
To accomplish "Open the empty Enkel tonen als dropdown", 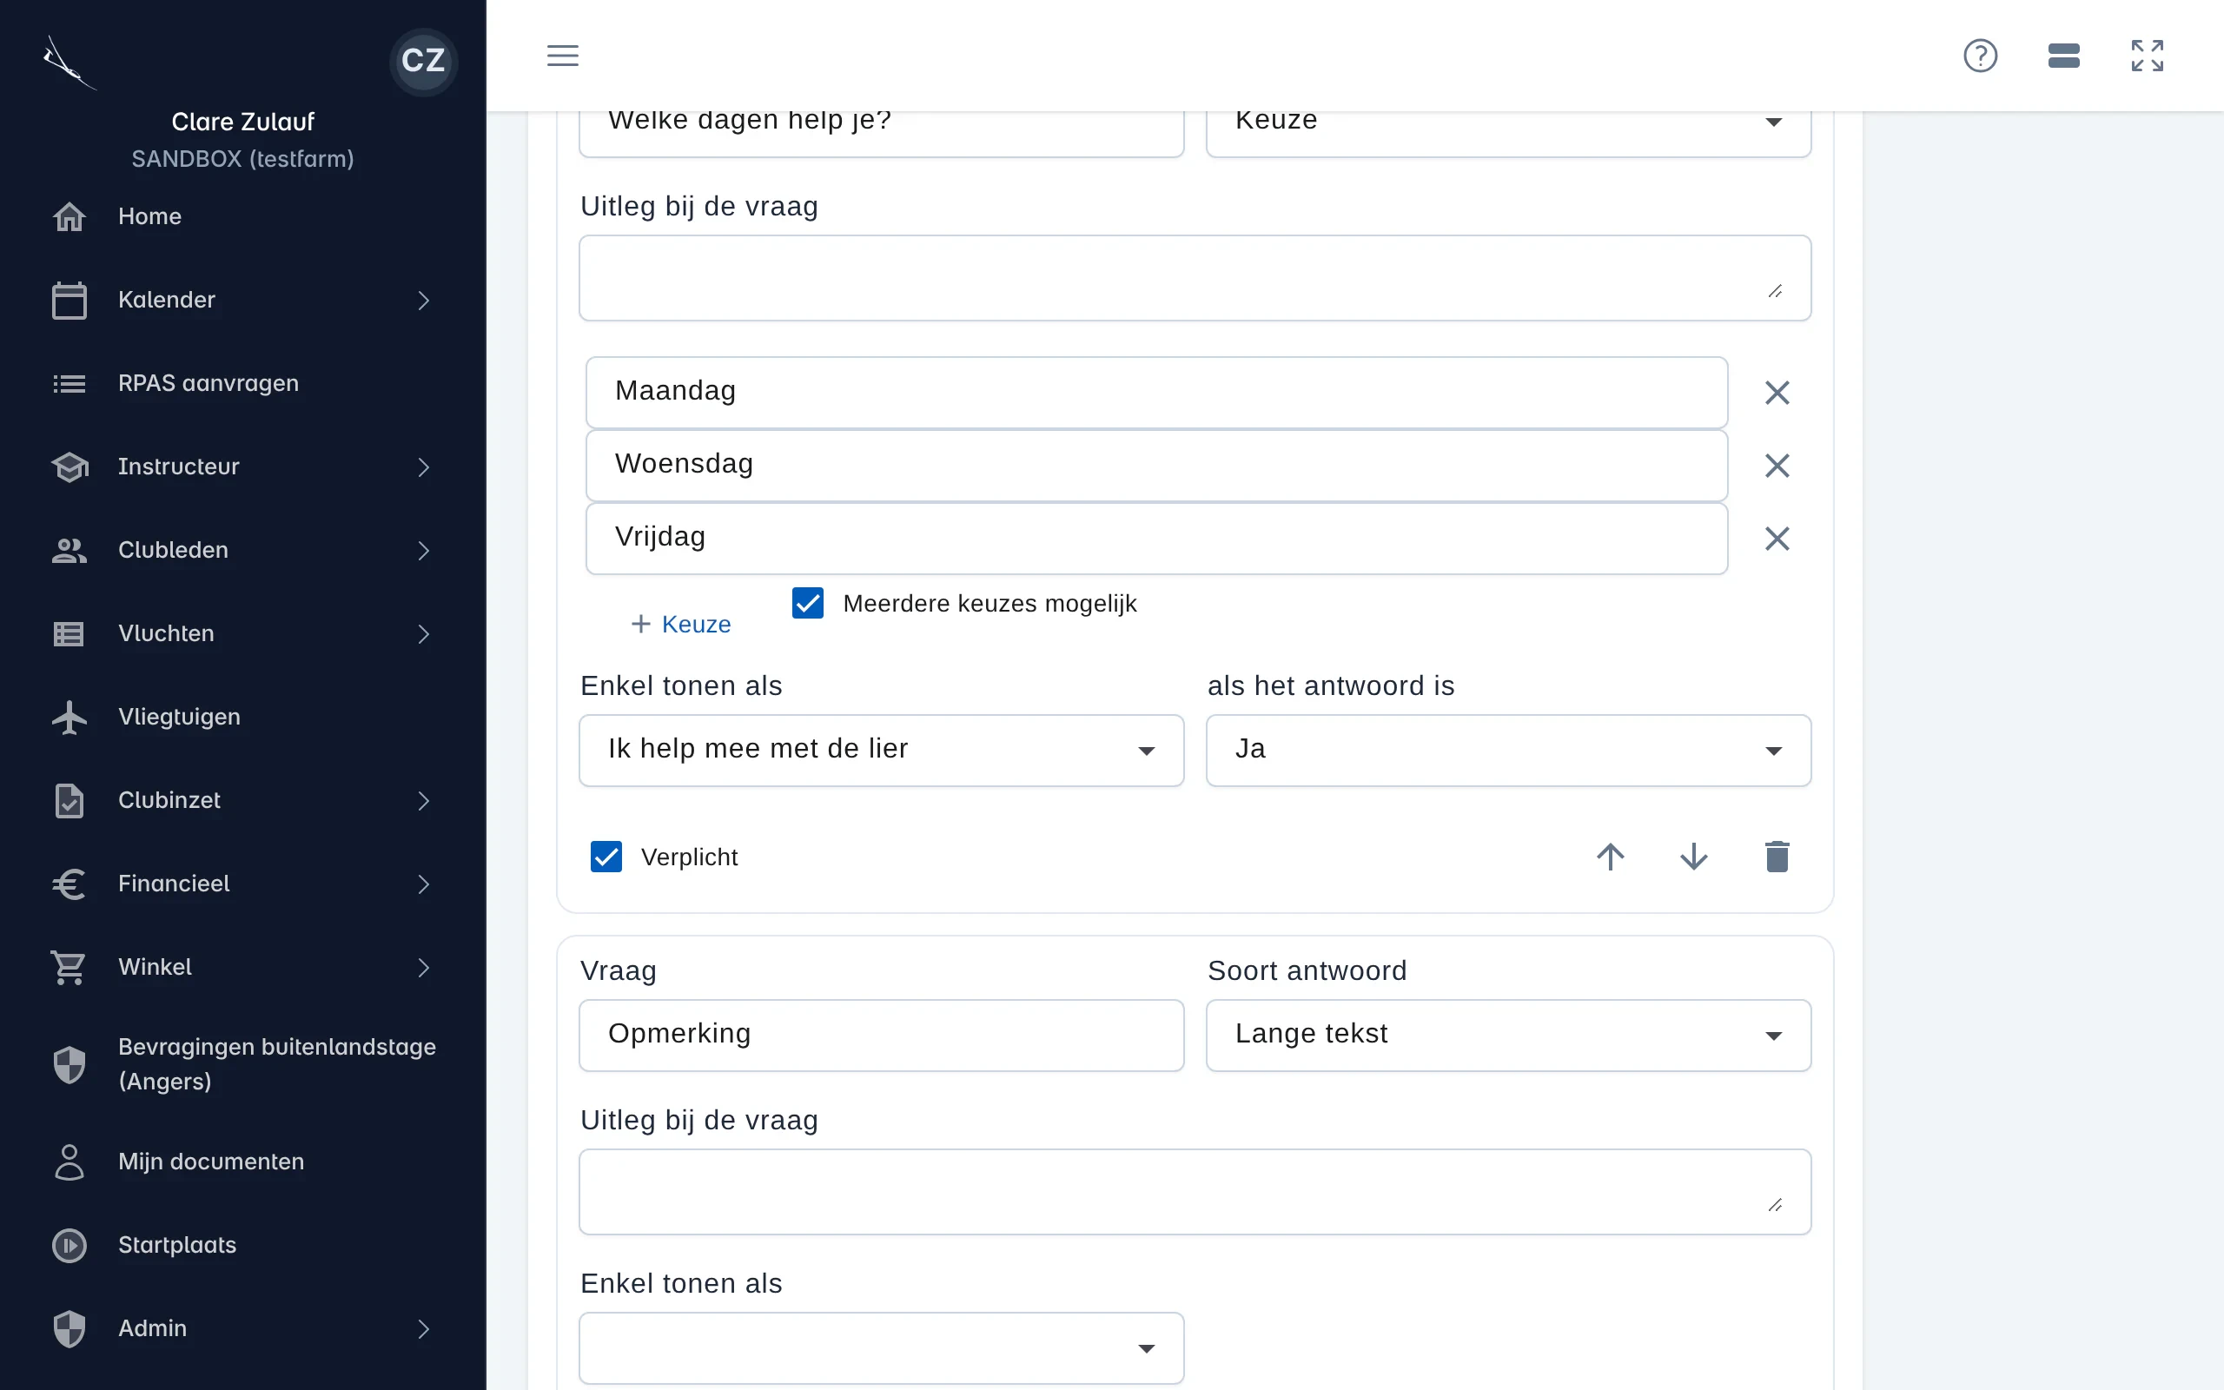I will click(x=880, y=1347).
